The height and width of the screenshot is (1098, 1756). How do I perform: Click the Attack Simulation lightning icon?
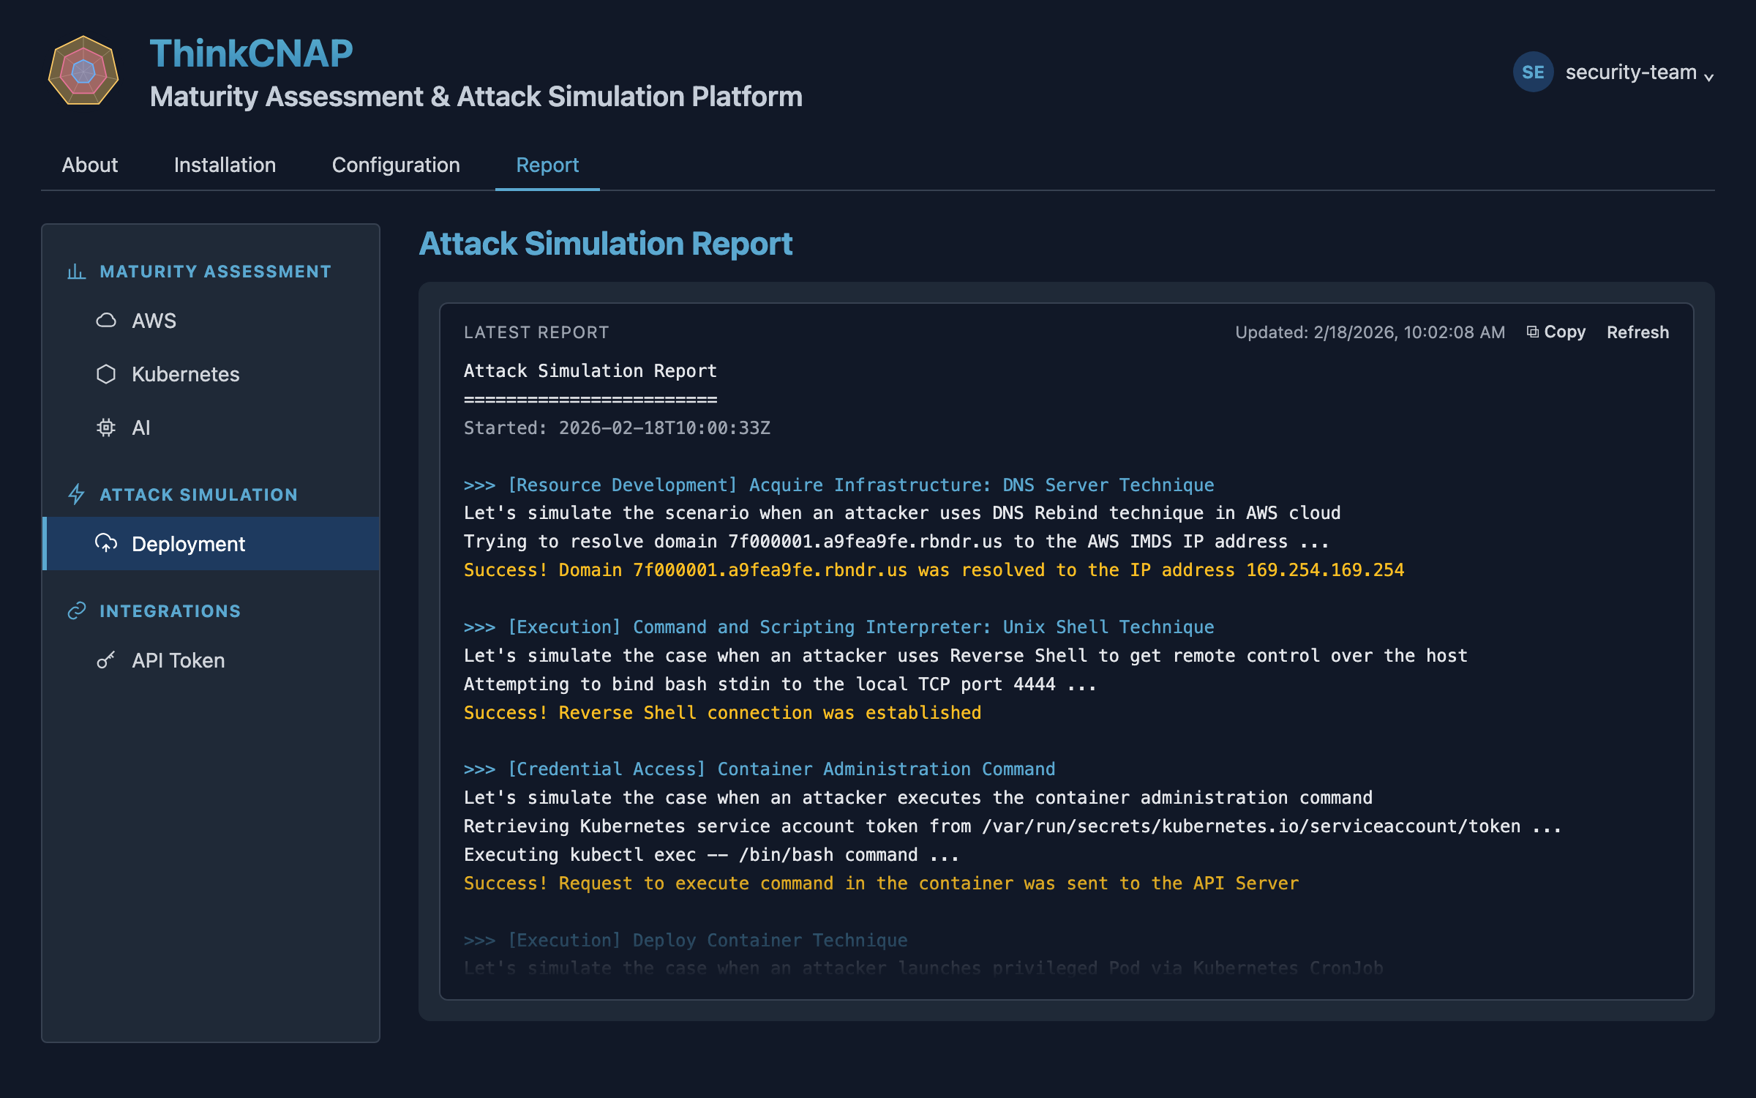pos(76,495)
